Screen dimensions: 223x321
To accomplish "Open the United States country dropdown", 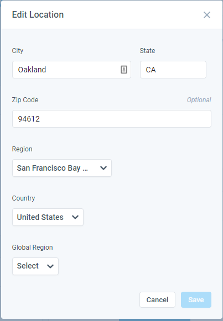I will coord(48,217).
